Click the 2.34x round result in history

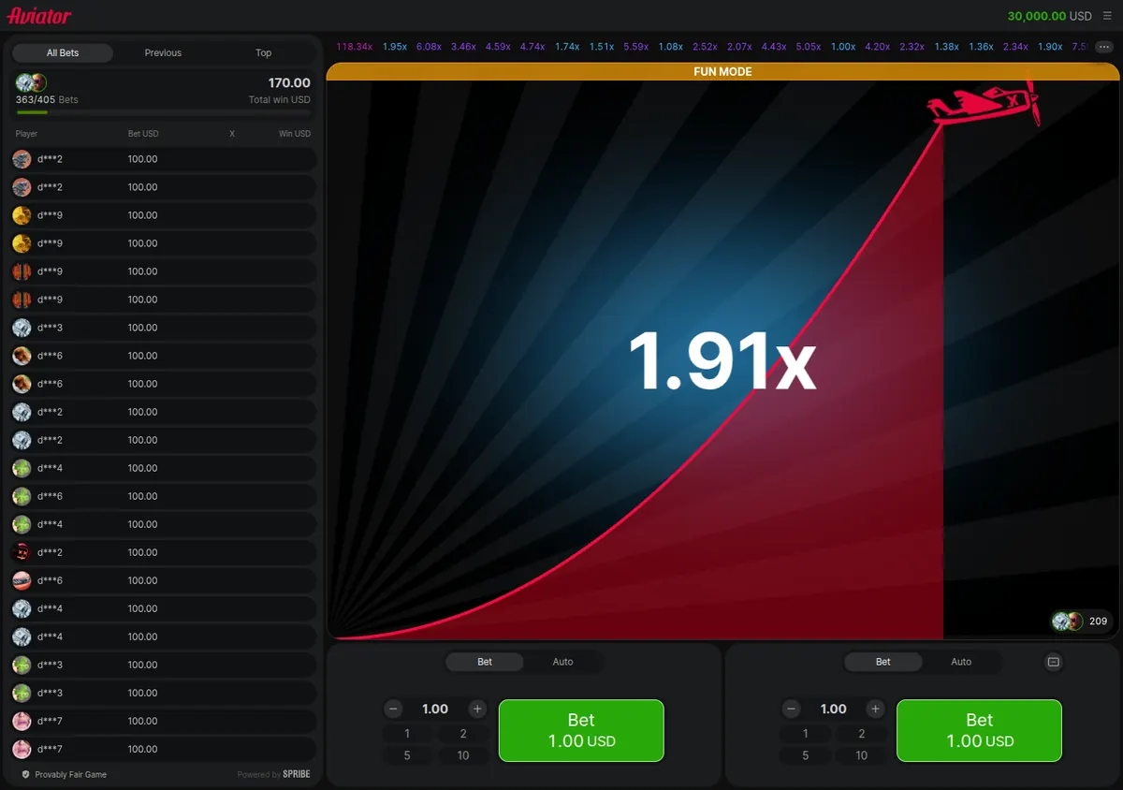1015,46
